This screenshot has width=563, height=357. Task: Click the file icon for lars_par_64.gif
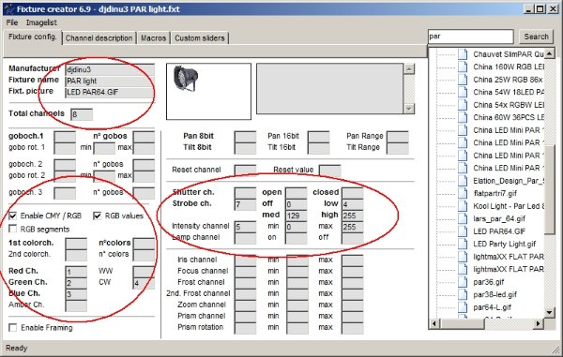pyautogui.click(x=463, y=218)
